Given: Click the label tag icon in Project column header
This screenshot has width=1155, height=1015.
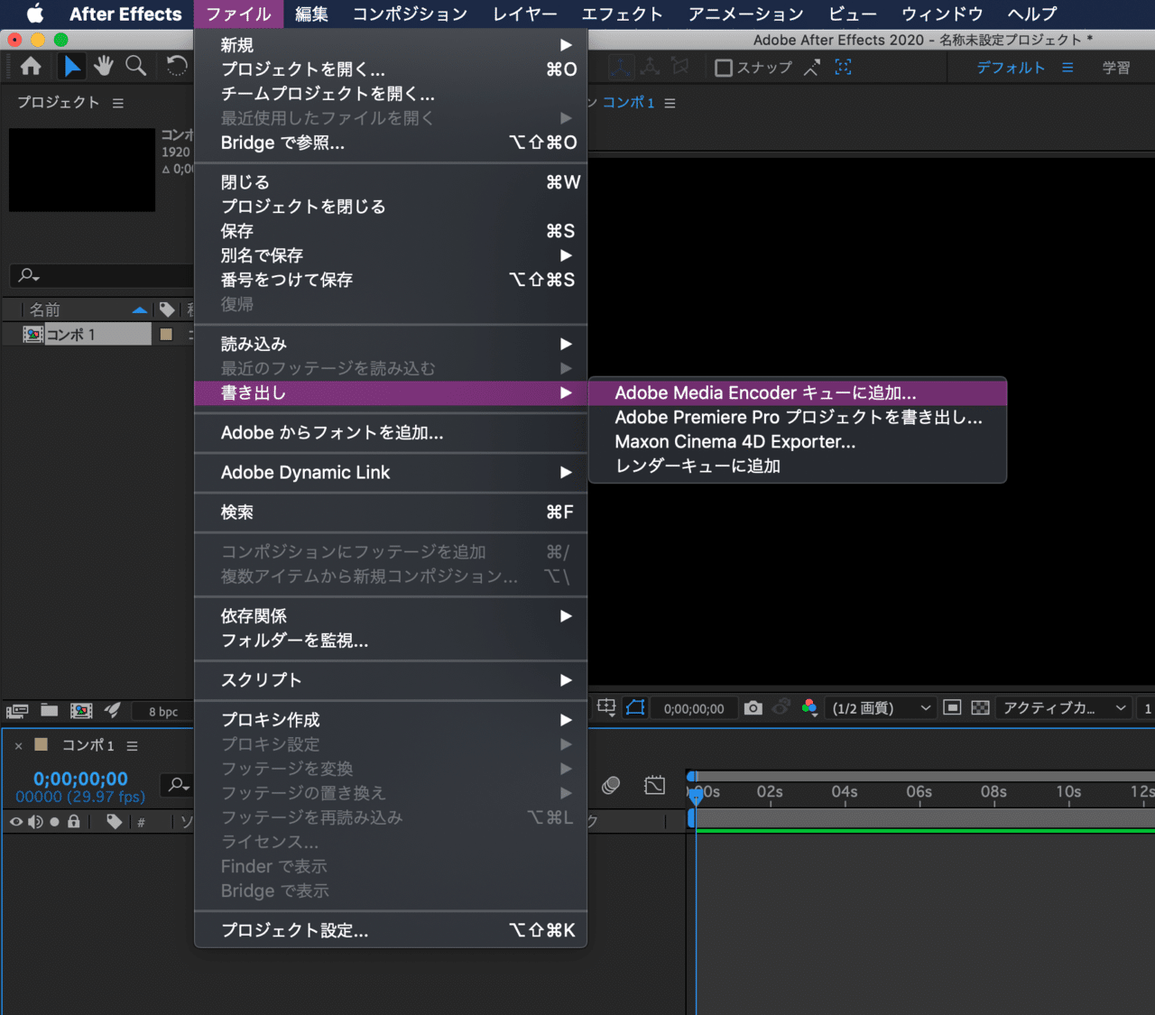Looking at the screenshot, I should click(167, 309).
